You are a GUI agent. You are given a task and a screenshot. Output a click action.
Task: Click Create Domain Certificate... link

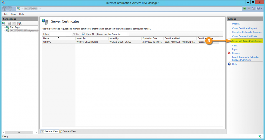pyautogui.click(x=245, y=36)
